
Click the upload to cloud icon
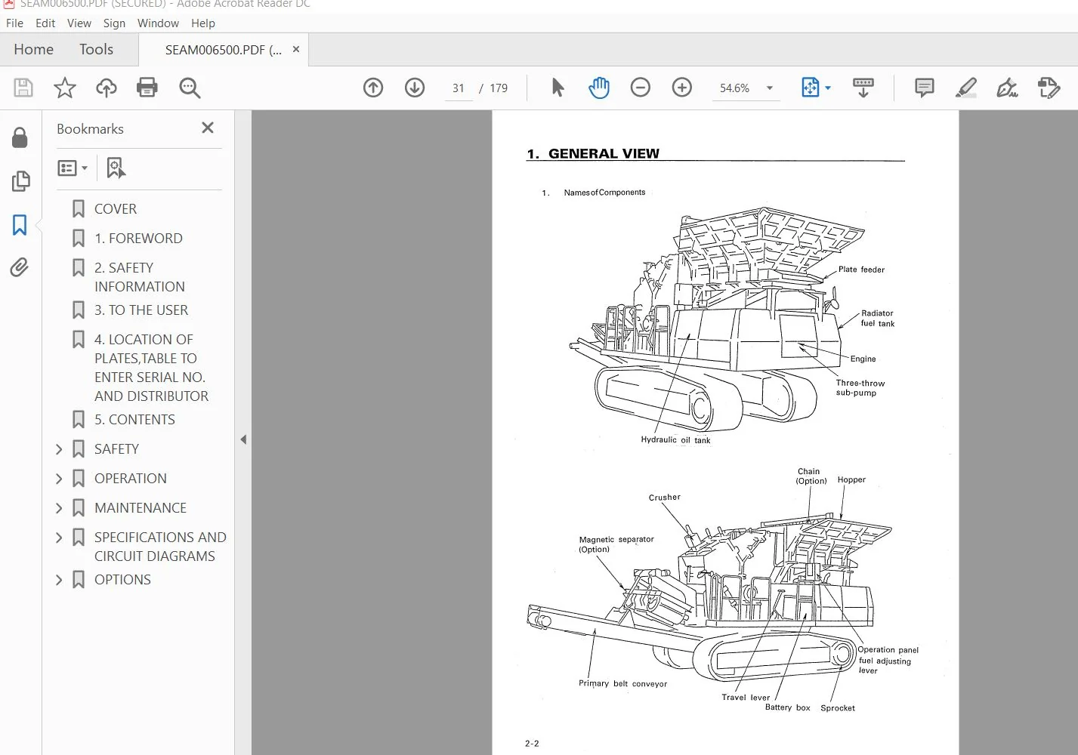pyautogui.click(x=107, y=88)
